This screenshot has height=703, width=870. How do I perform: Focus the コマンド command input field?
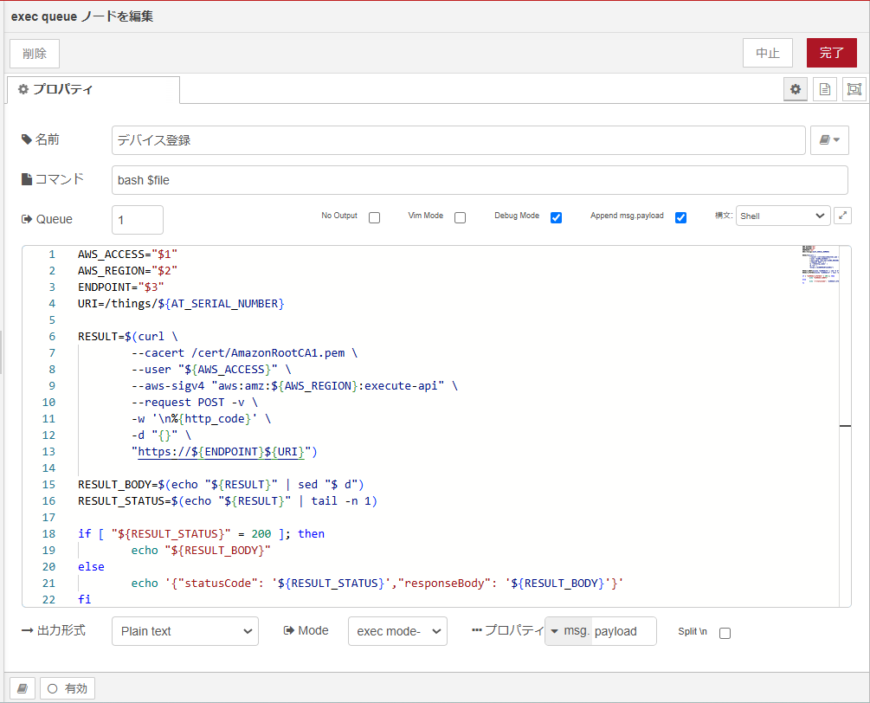point(480,180)
